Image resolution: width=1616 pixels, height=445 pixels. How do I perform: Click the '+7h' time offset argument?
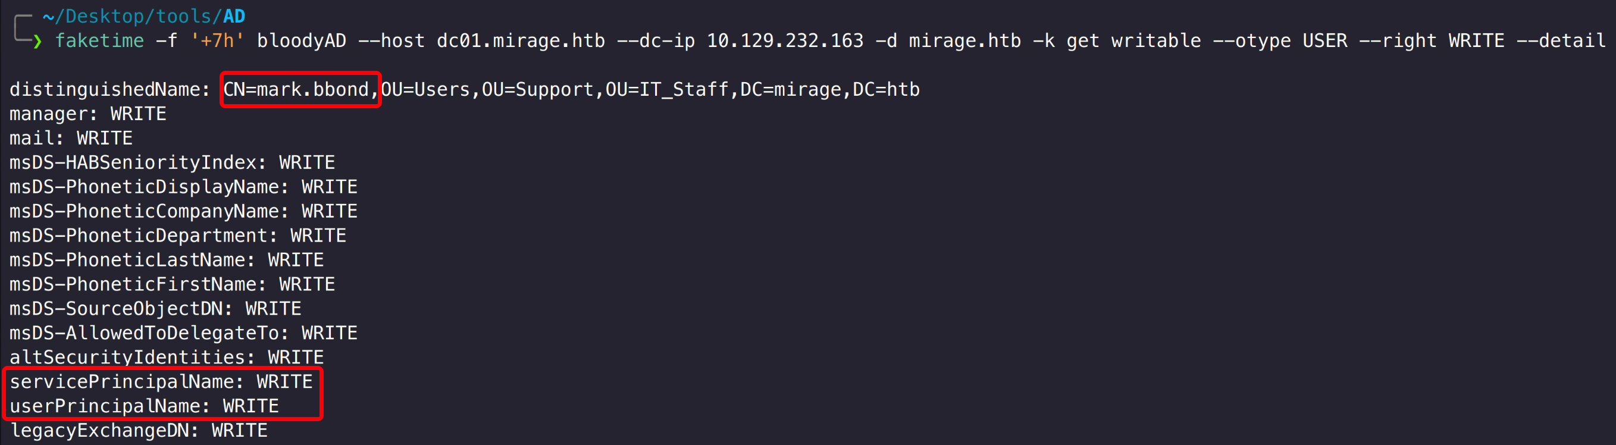pos(217,41)
